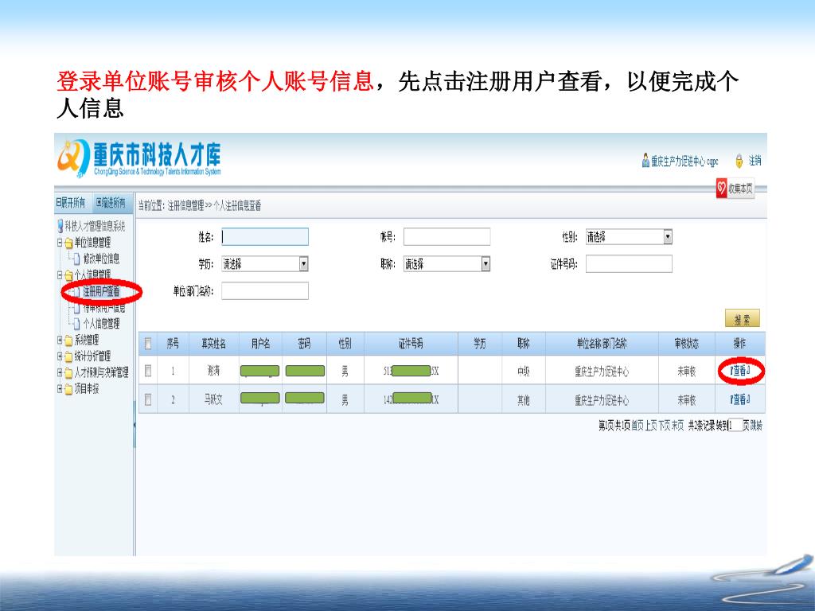
Task: Go to 末页 in pagination
Action: [678, 426]
